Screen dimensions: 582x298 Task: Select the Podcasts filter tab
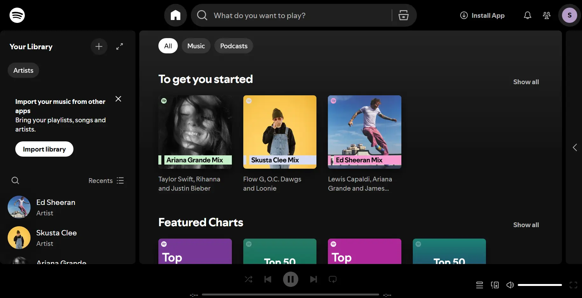[x=234, y=46]
